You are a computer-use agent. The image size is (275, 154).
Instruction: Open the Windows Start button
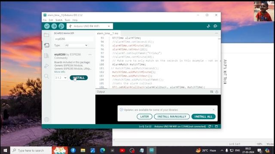(5, 150)
